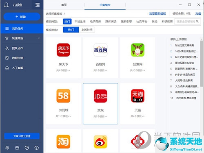Click the 我想要新模板 link
Image resolution: width=204 pixels, height=153 pixels.
tap(157, 13)
